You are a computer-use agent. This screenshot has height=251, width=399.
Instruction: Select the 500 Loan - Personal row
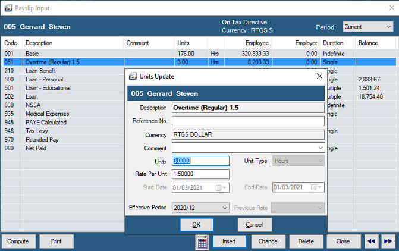pos(63,80)
